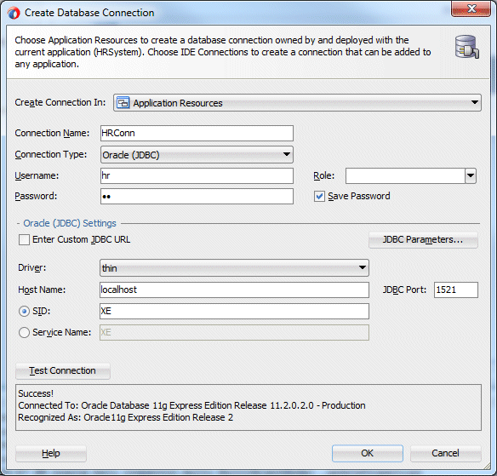Image resolution: width=497 pixels, height=476 pixels.
Task: Click the JDBC Port field 1521
Action: tap(456, 290)
